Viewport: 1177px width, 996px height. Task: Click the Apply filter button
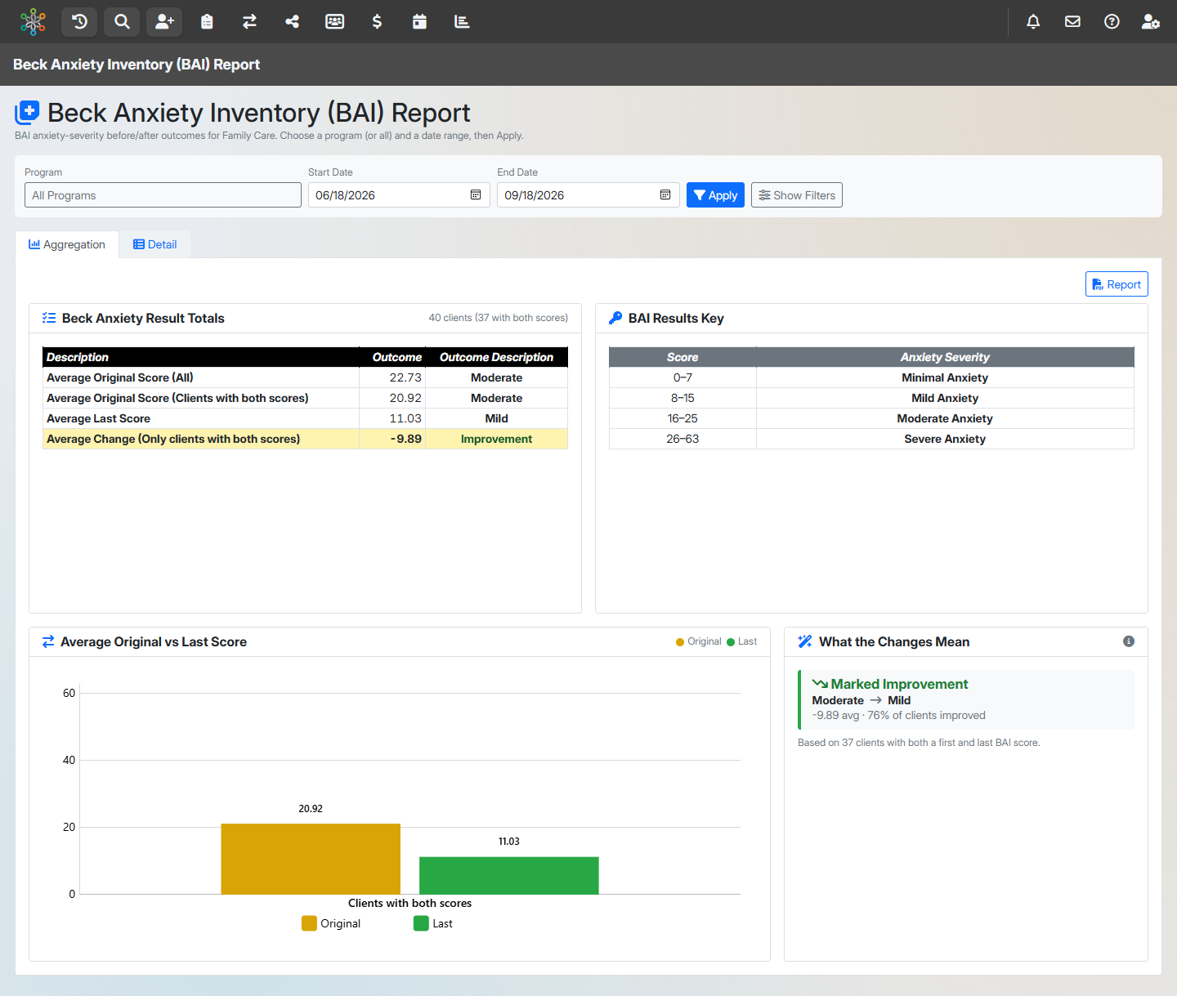click(x=715, y=195)
